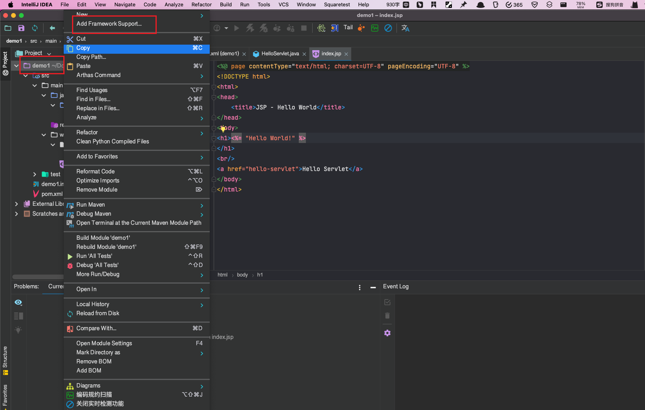This screenshot has height=410, width=645.
Task: Open the Navigate menu in menu bar
Action: click(x=125, y=5)
